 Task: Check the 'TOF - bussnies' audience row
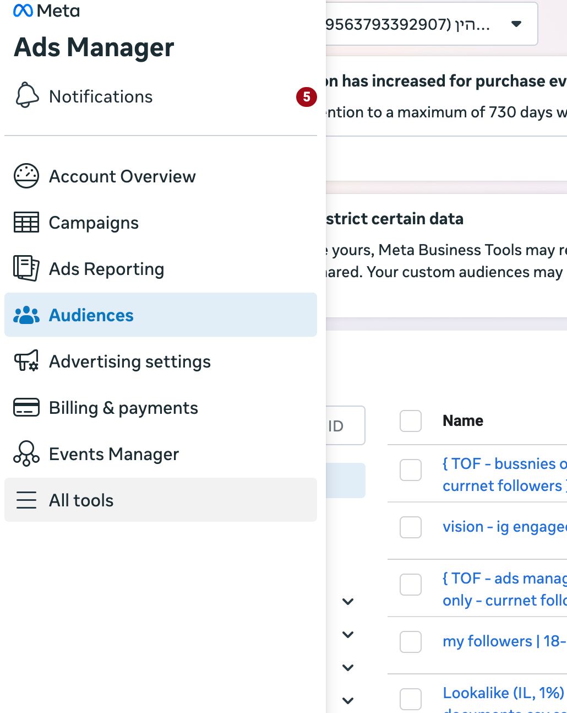(x=411, y=470)
